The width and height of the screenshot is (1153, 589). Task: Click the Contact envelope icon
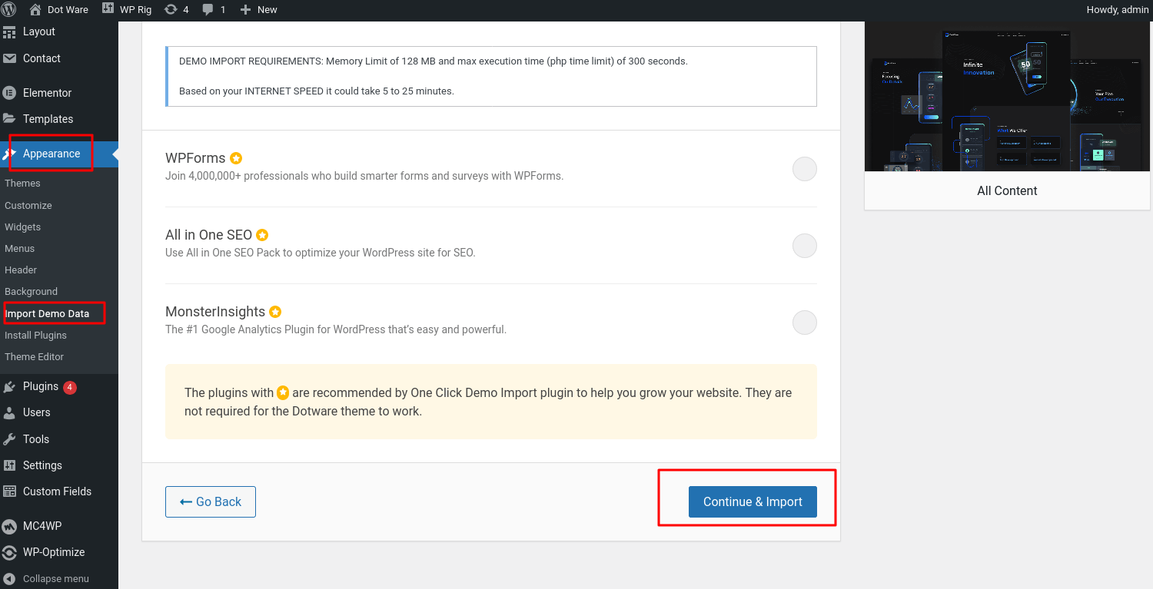point(9,58)
